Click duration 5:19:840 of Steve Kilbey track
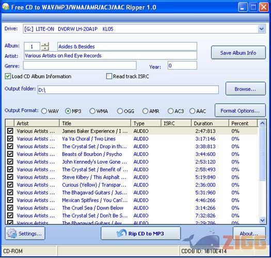The image size is (271, 258). [205, 177]
